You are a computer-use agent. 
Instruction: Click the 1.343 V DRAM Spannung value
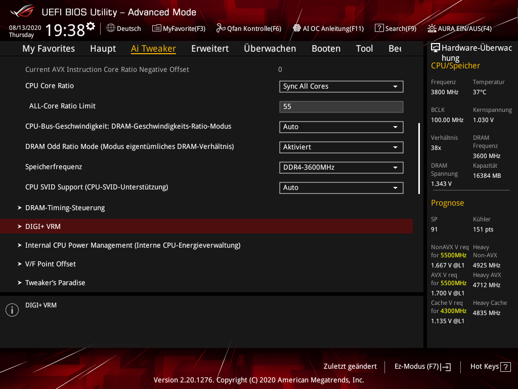(441, 183)
